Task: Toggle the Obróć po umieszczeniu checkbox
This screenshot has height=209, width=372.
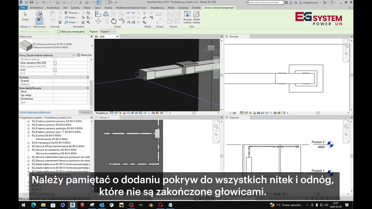Action: [x=58, y=32]
